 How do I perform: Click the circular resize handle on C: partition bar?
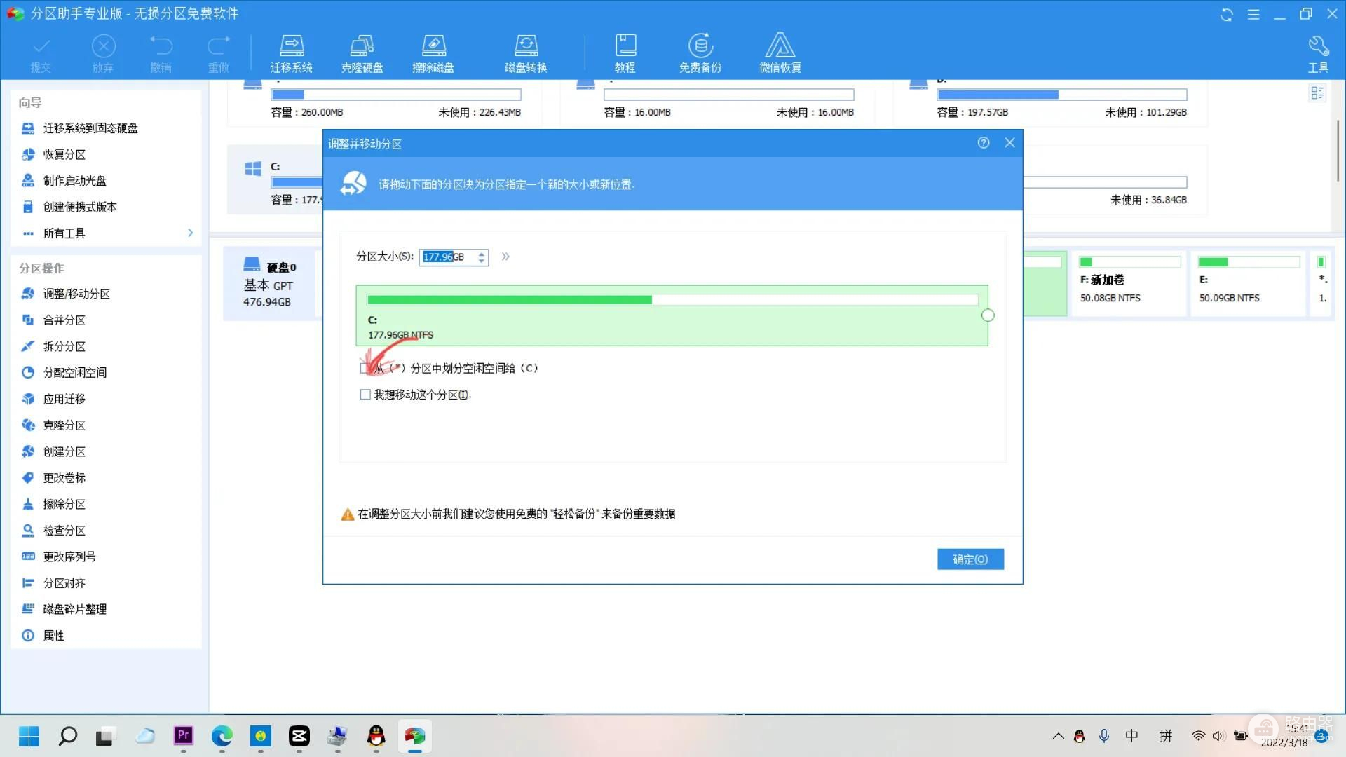pyautogui.click(x=988, y=315)
